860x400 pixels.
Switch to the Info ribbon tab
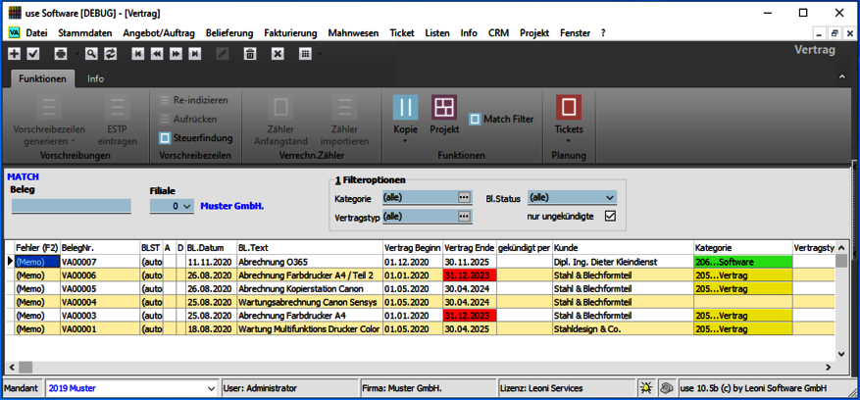95,78
